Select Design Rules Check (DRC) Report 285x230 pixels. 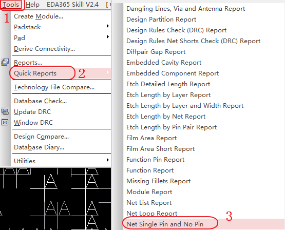coord(177,30)
